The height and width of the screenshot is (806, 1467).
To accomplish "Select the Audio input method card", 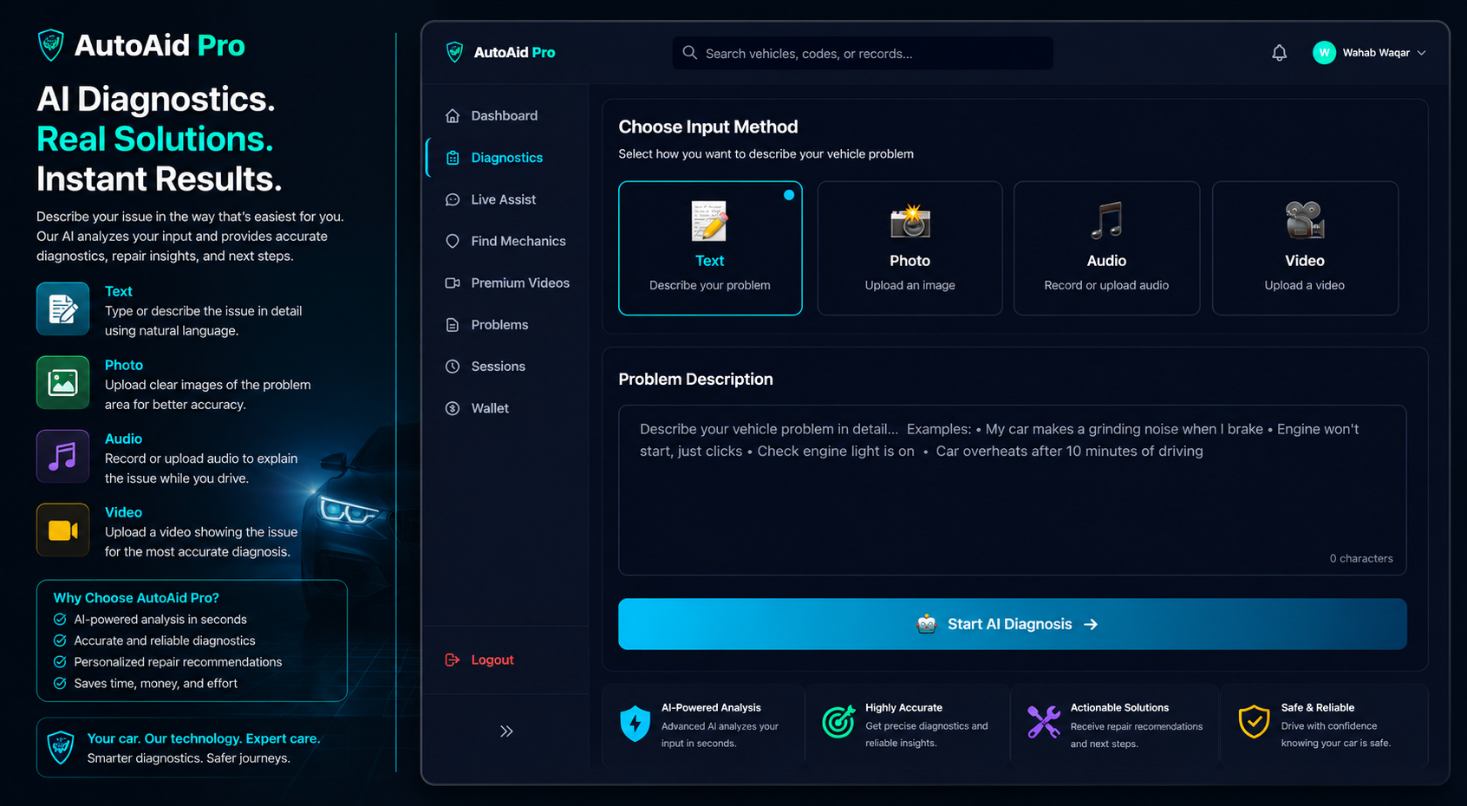I will pos(1106,248).
